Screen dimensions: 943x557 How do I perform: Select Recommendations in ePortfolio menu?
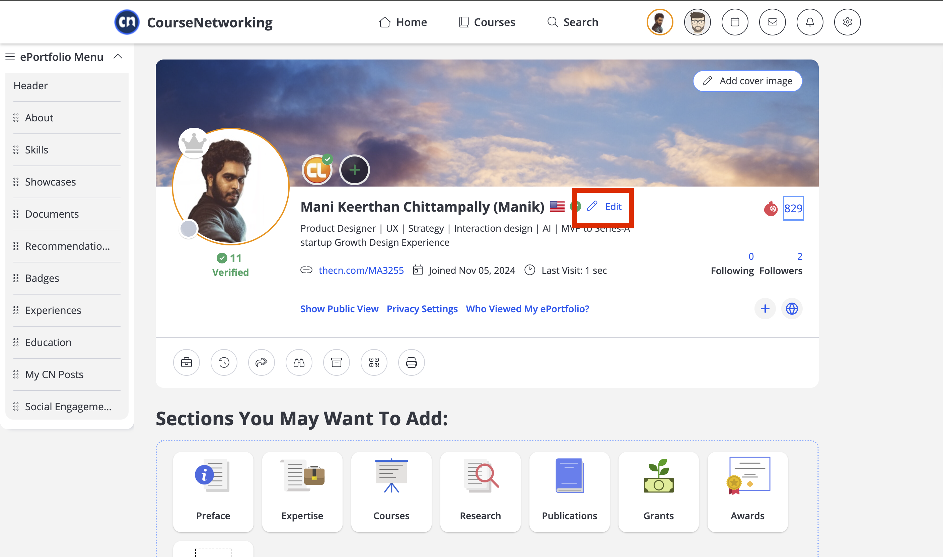click(x=67, y=246)
